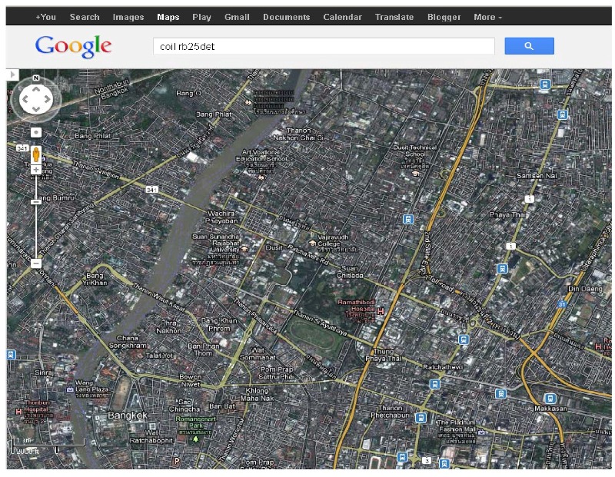Zoom out with the minus button
Image resolution: width=615 pixels, height=477 pixels.
[36, 263]
